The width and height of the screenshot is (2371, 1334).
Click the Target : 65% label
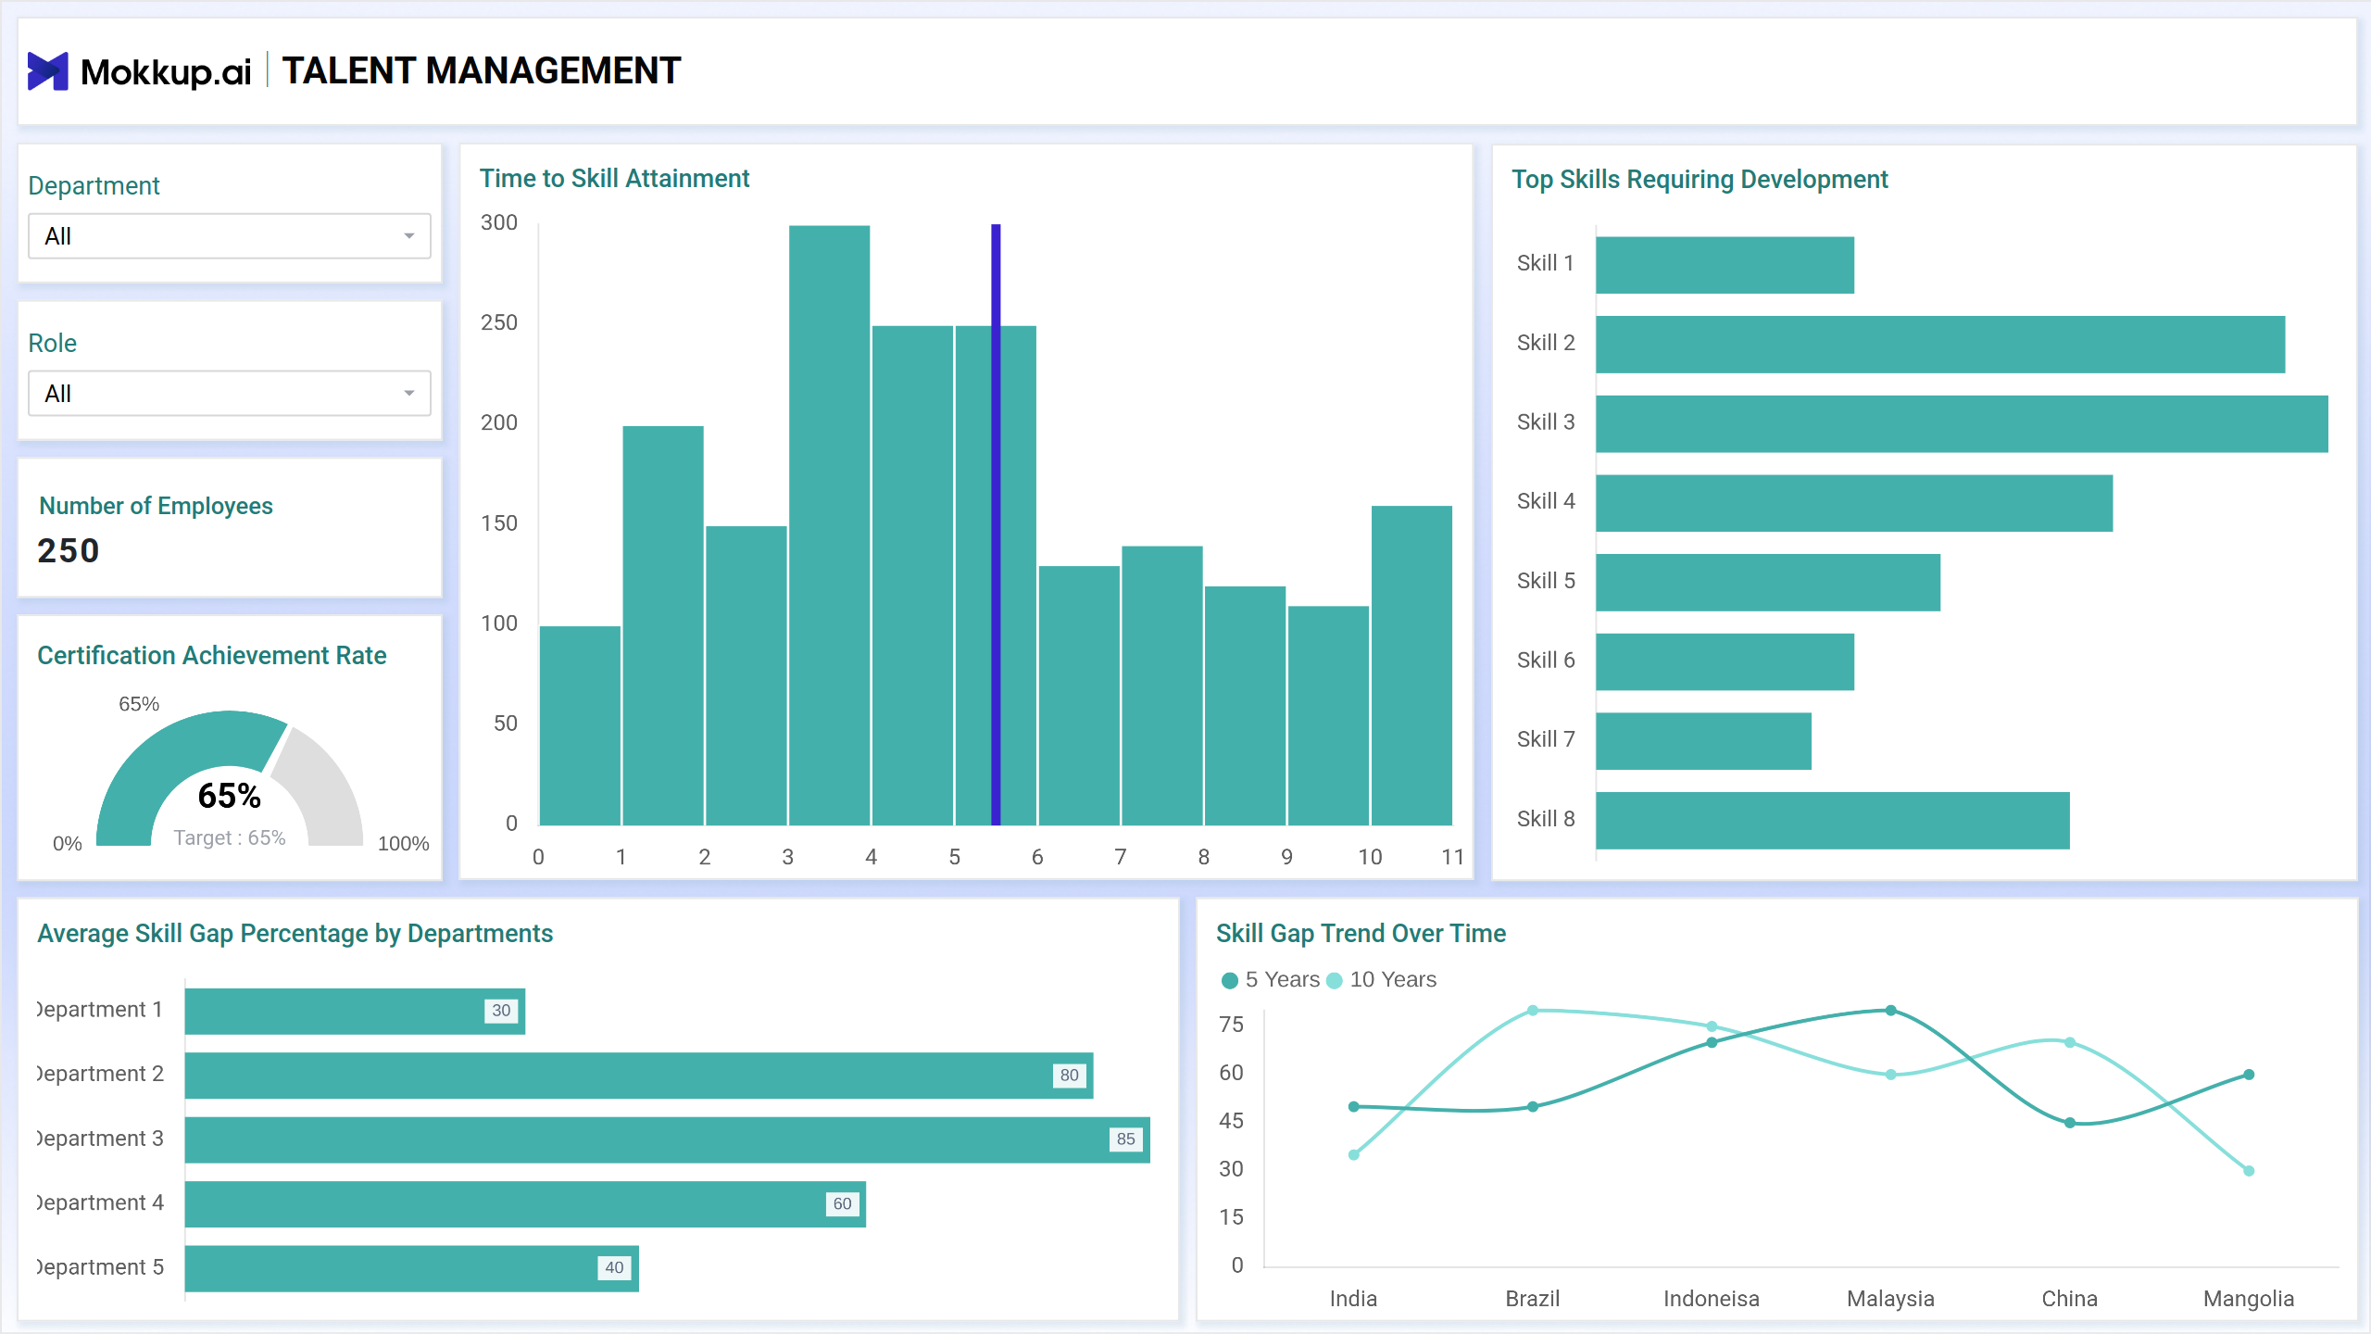pyautogui.click(x=229, y=837)
